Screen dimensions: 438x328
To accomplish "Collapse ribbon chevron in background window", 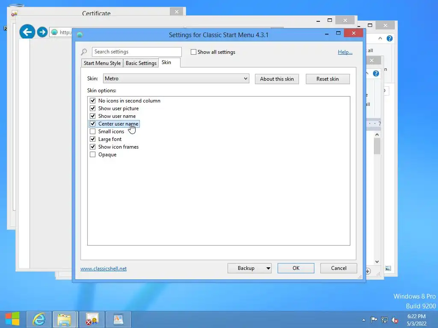I will (380, 38).
